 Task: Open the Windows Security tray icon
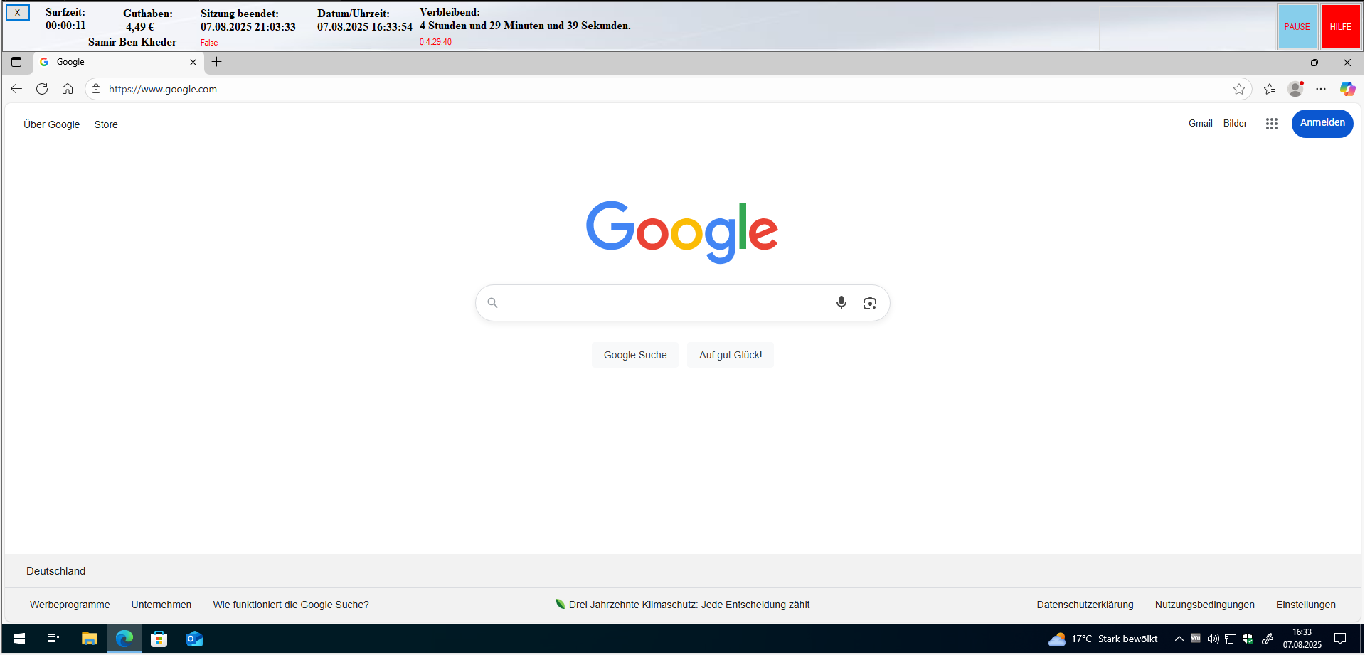tap(1248, 639)
